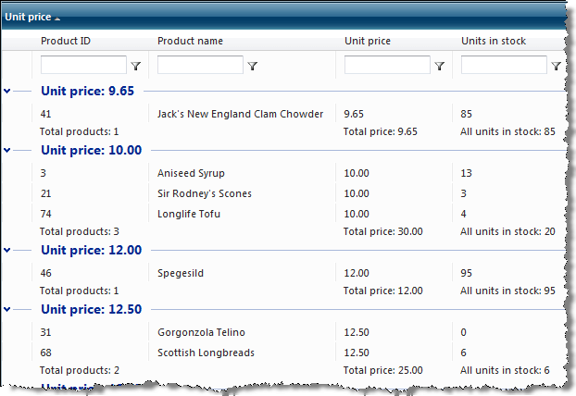This screenshot has height=396, width=576.
Task: Sort by Unit price column header
Action: point(368,42)
